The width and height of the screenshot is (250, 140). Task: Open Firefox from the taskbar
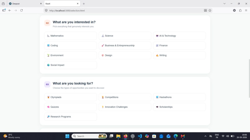126,136
